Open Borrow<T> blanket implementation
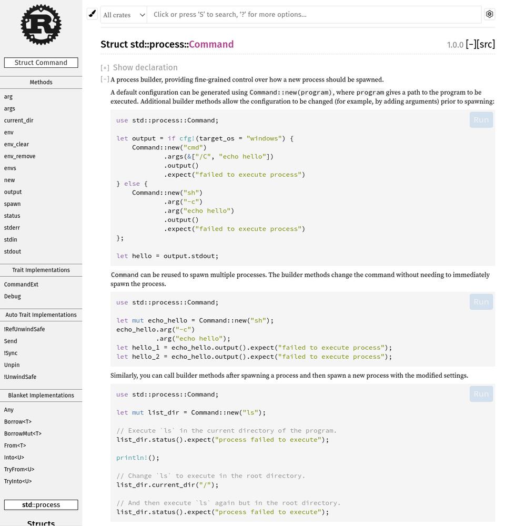Image resolution: width=526 pixels, height=526 pixels. tap(18, 422)
